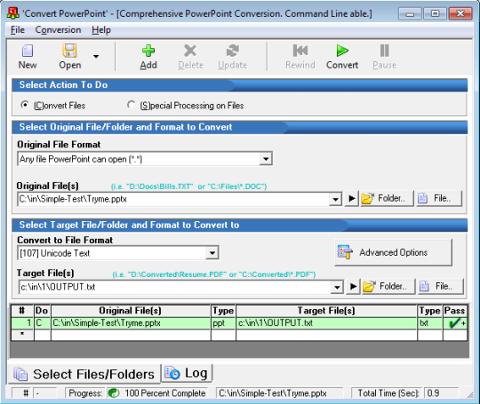480x404 pixels.
Task: Click the green progress status icon
Action: click(x=114, y=393)
